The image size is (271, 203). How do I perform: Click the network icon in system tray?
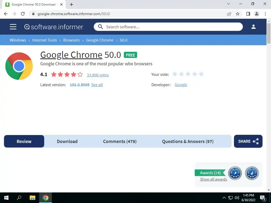tap(231, 198)
